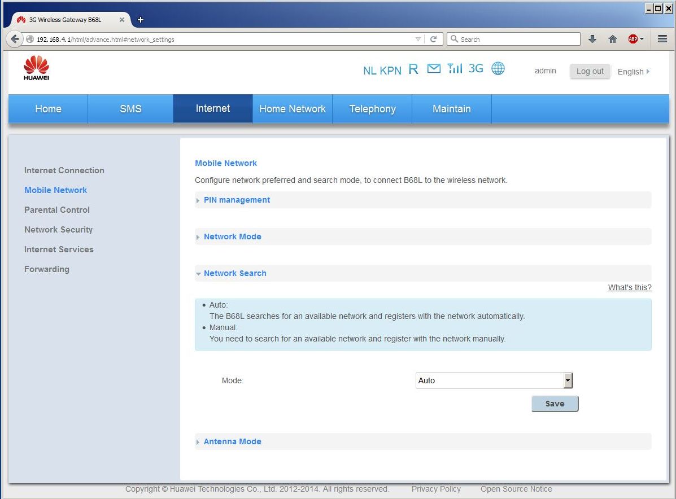Click the roaming R status icon
The width and height of the screenshot is (676, 499).
[413, 69]
